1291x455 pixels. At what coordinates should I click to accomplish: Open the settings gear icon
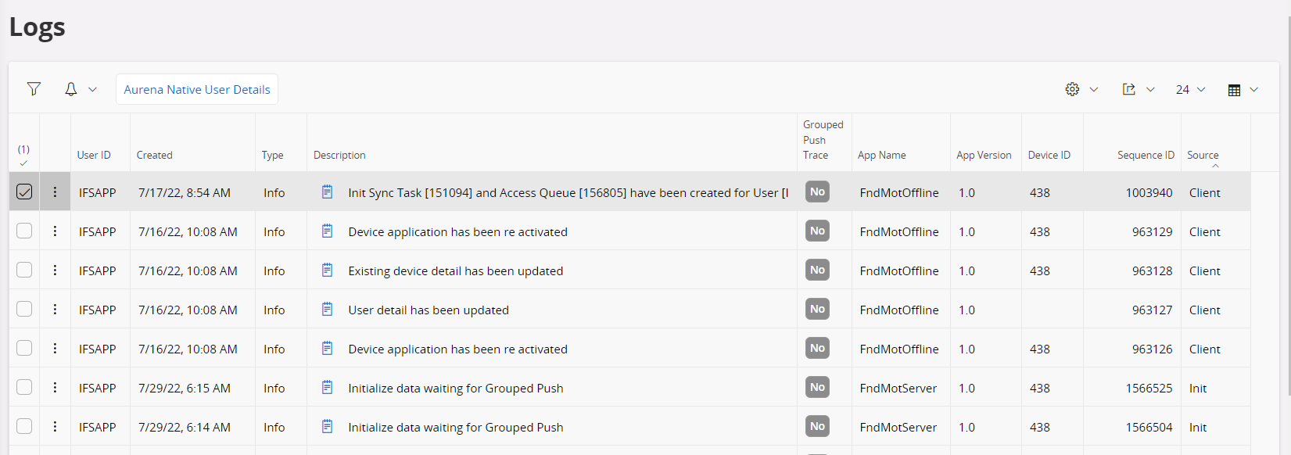(x=1072, y=89)
